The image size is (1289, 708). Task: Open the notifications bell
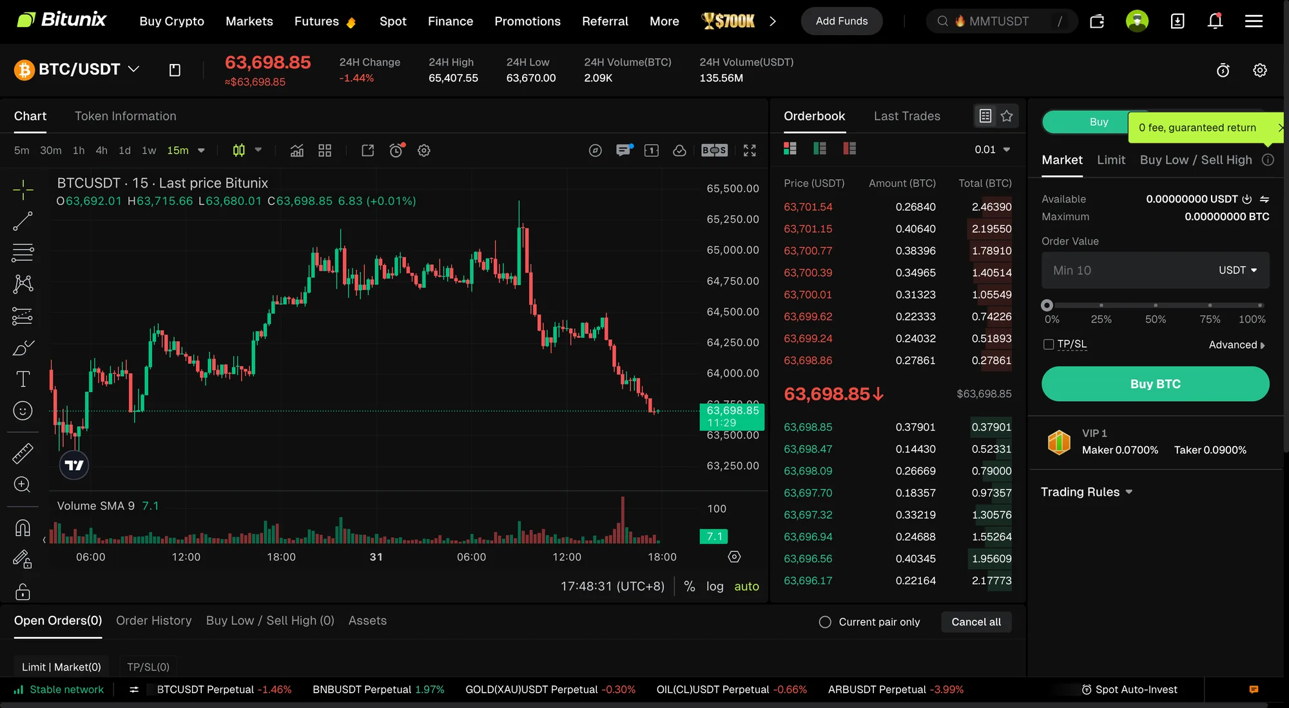click(1215, 21)
